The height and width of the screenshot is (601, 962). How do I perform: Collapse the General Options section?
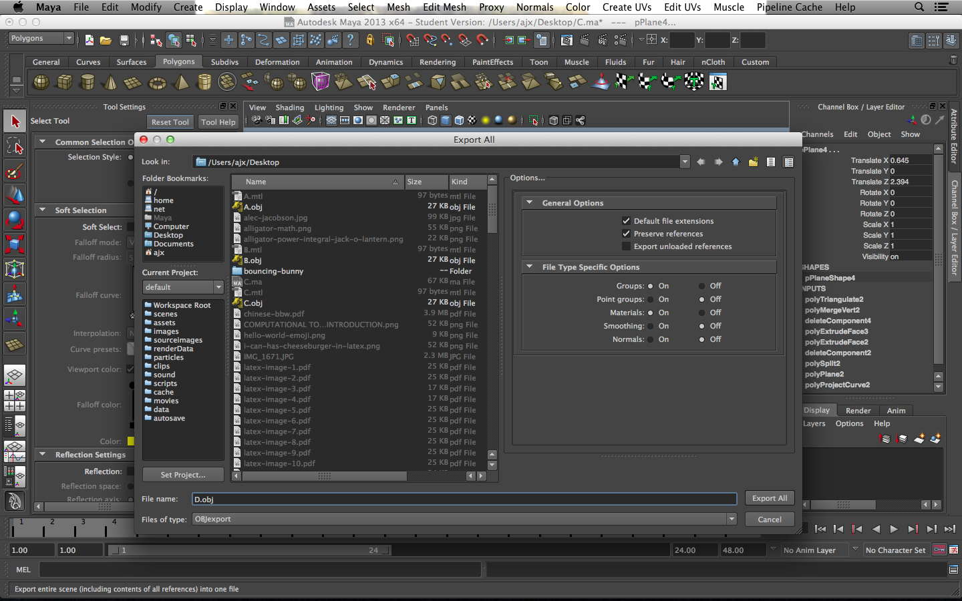530,203
